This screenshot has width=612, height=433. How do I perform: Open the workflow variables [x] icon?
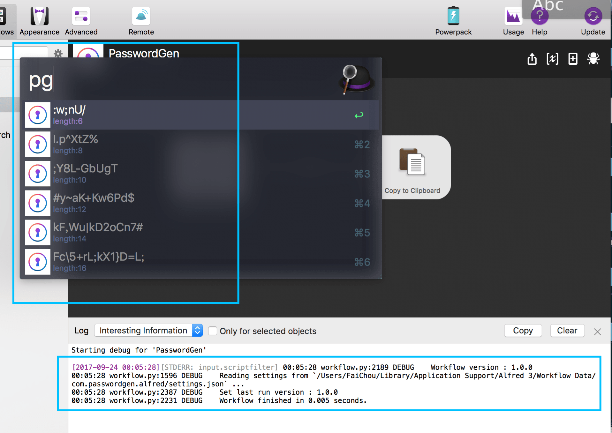point(552,59)
